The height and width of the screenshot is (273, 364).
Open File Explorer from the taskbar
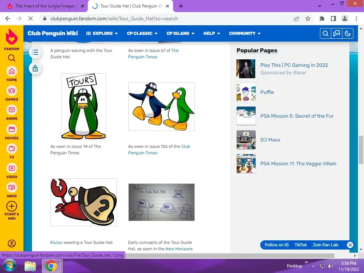pyautogui.click(x=30, y=266)
